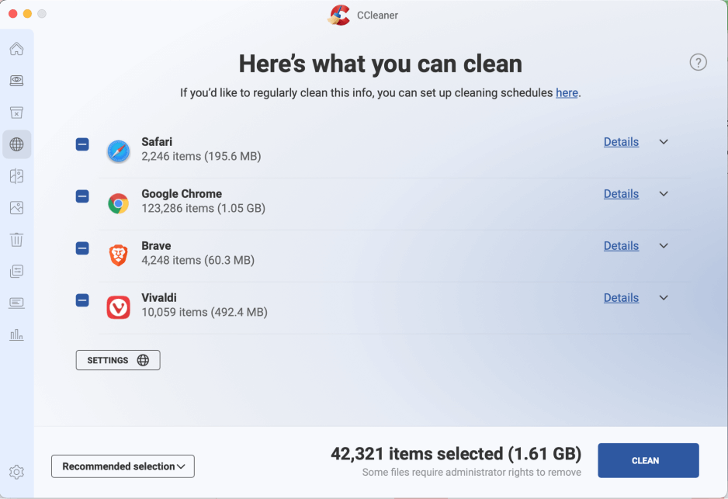Open the gear settings icon in sidebar
Screen dimensions: 728x499
click(x=17, y=472)
